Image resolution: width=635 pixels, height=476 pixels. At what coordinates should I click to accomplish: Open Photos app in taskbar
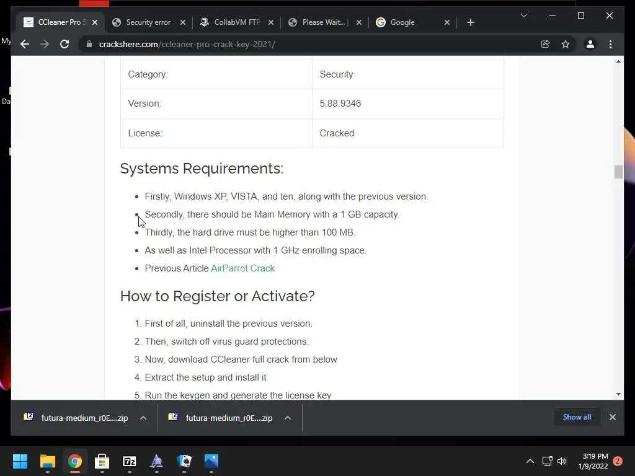click(x=211, y=461)
